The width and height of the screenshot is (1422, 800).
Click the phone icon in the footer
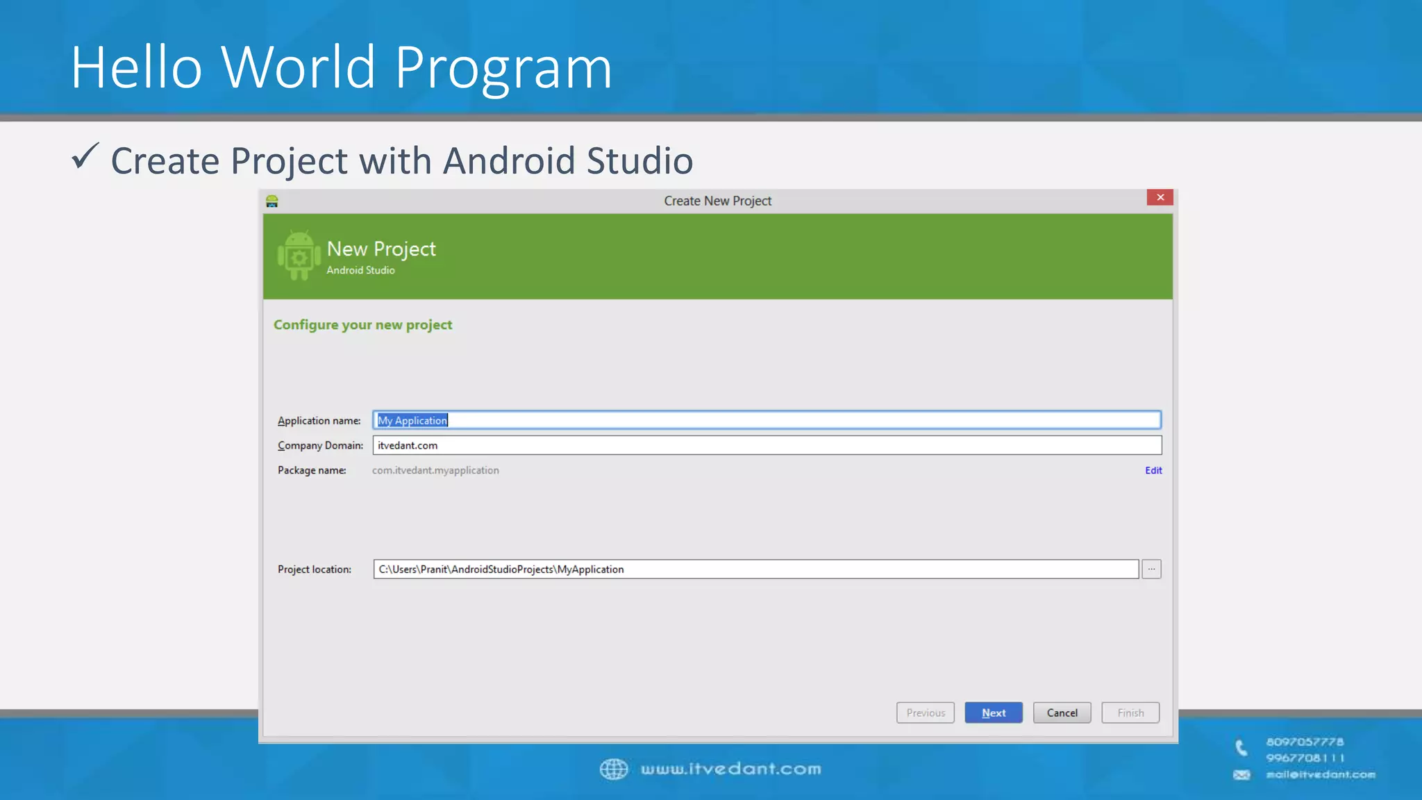click(1241, 748)
